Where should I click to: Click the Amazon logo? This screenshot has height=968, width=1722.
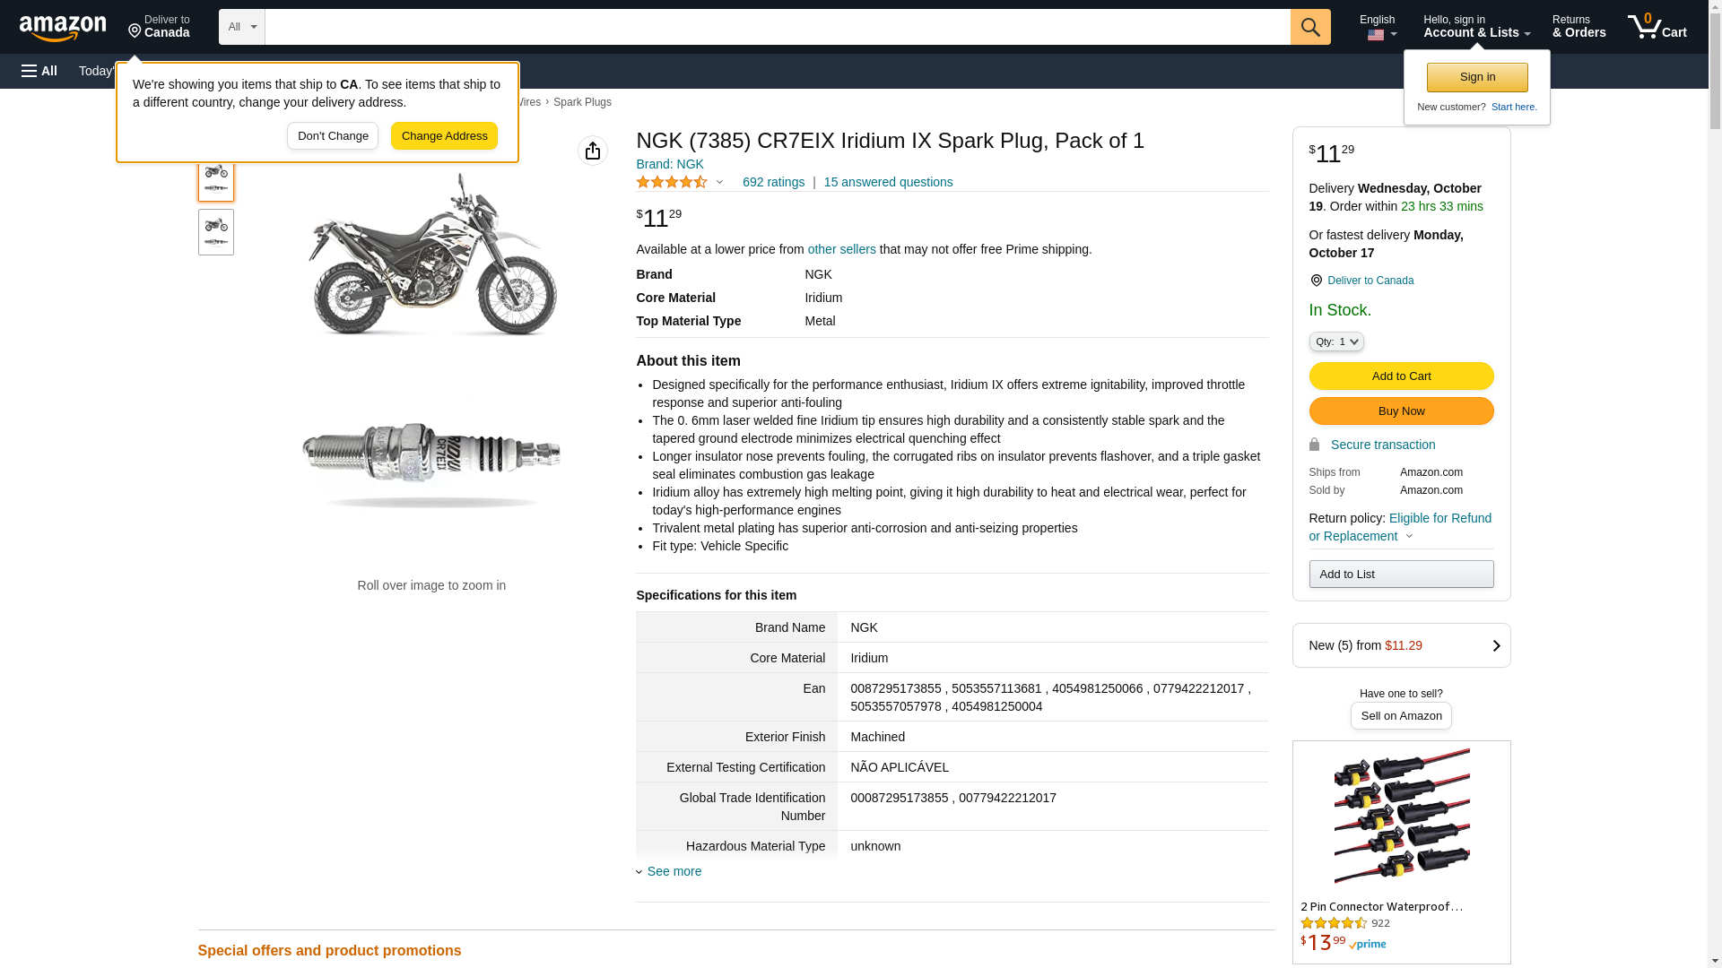tap(63, 28)
